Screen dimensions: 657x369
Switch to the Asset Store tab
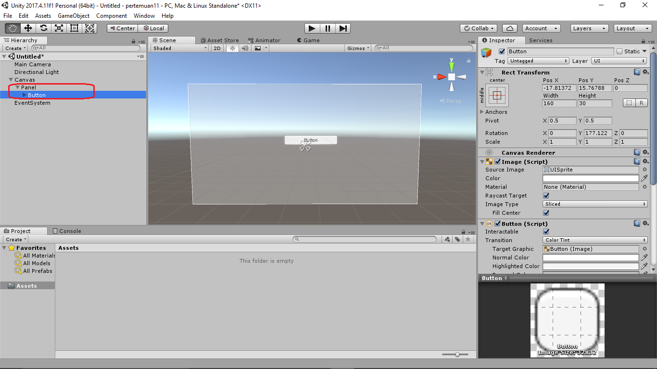pos(219,40)
